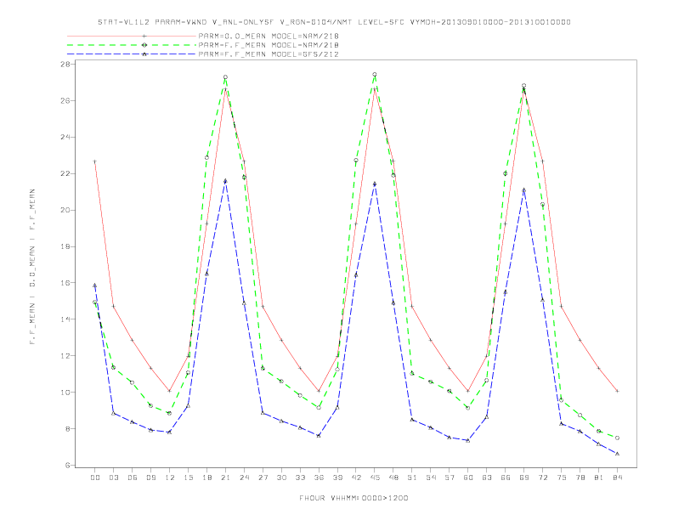Click the blue triangle marker peak at hour 21
Viewport: 673px width, 520px height.
pos(225,181)
